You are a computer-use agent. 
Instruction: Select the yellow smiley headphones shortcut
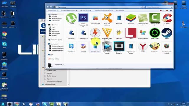(155, 46)
